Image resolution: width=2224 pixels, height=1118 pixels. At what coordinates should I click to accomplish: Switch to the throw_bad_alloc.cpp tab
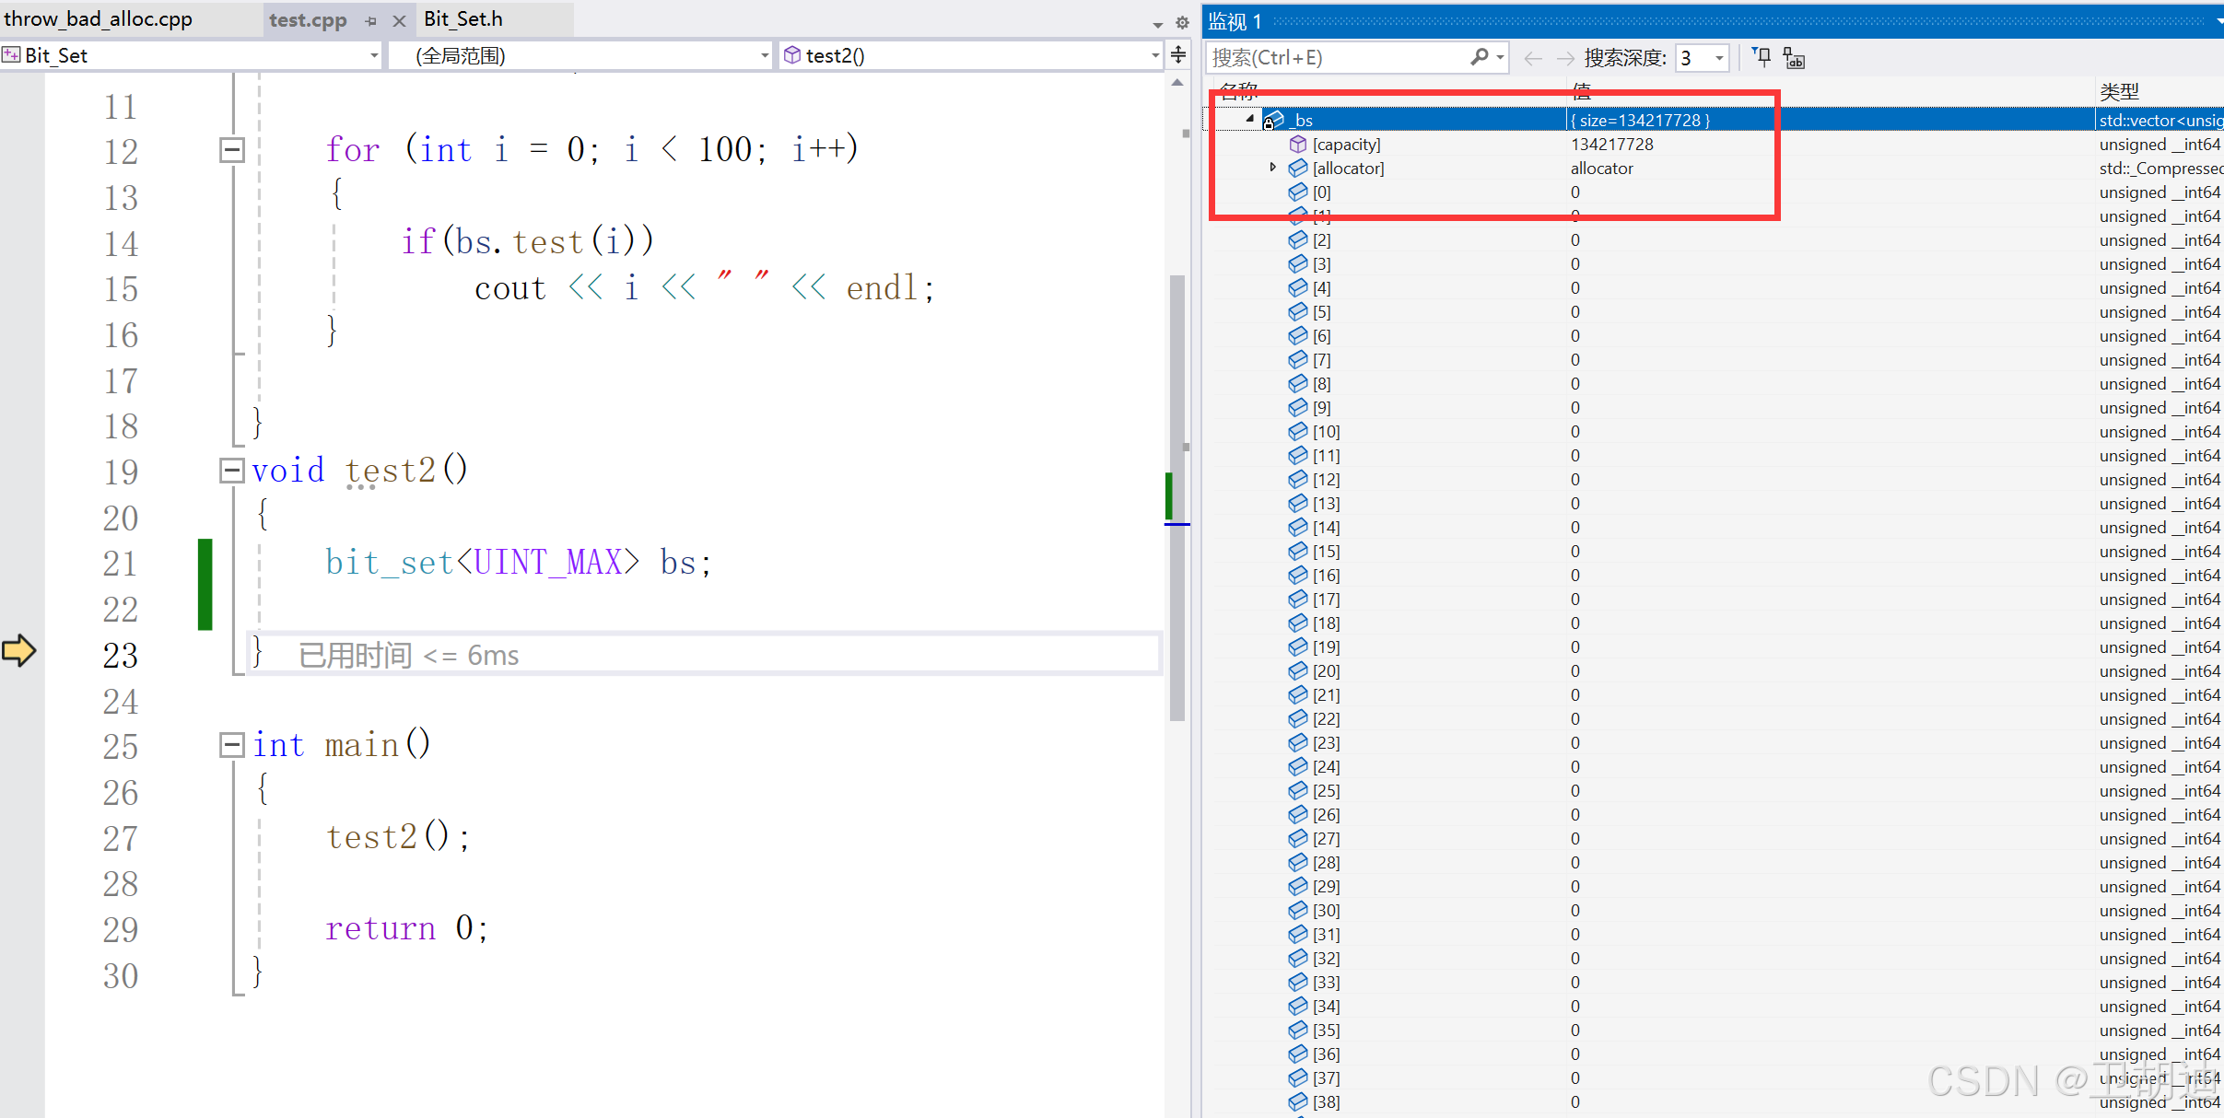pyautogui.click(x=99, y=19)
